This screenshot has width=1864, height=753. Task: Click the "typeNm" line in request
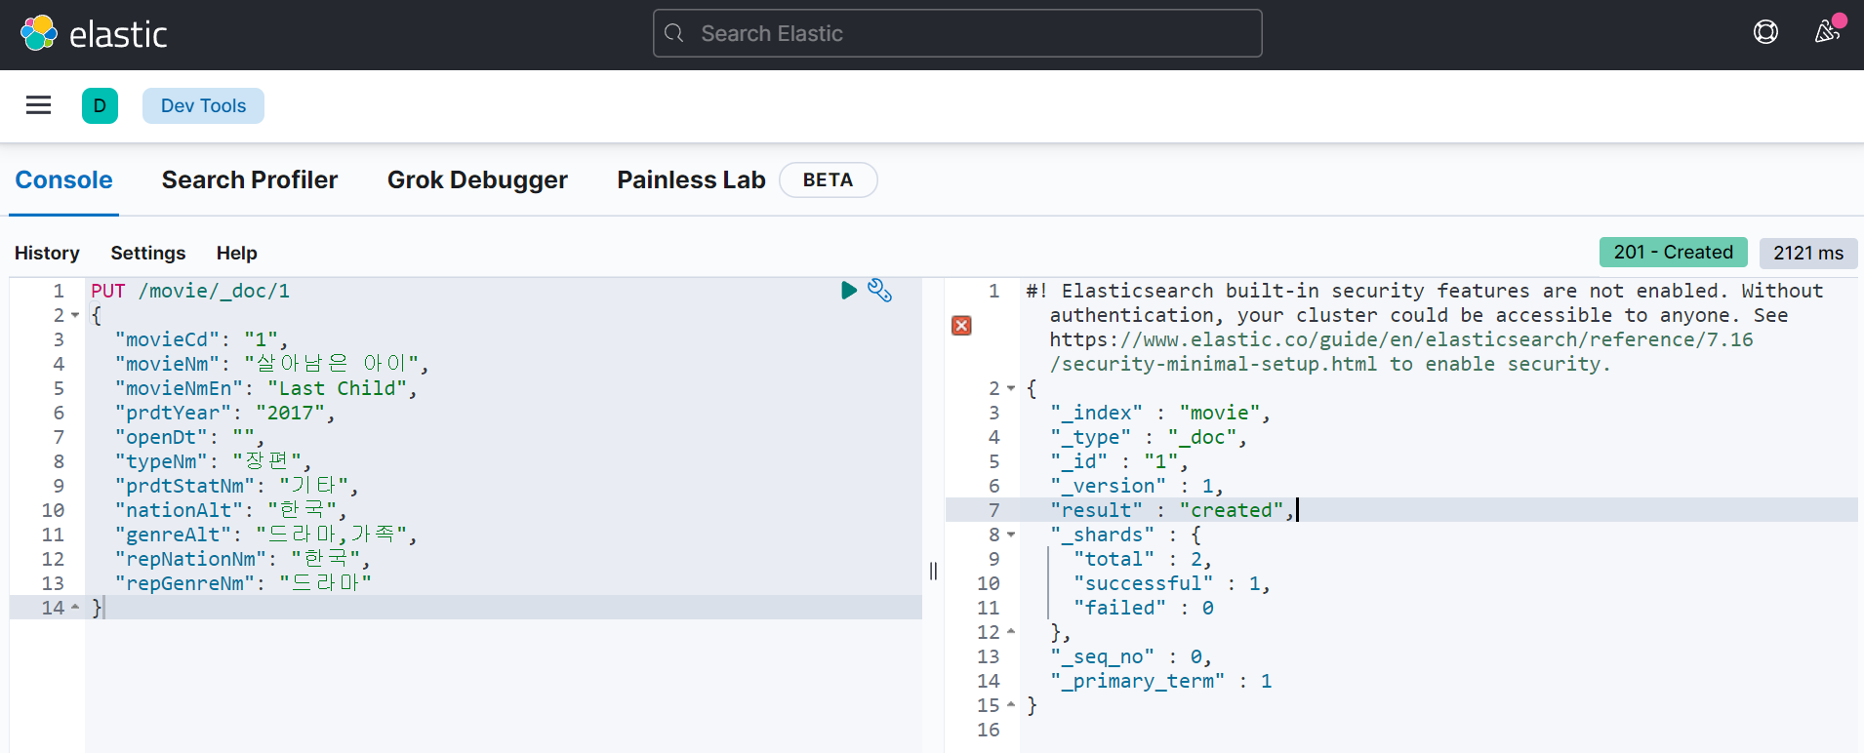[213, 461]
